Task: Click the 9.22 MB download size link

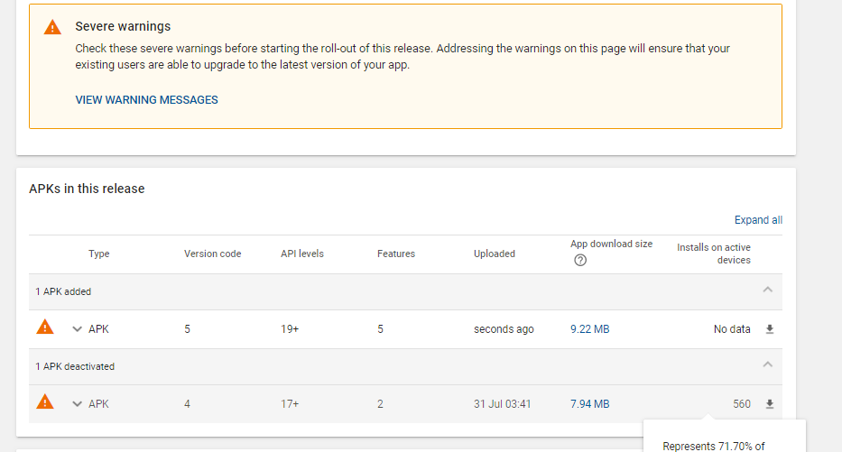Action: 589,329
